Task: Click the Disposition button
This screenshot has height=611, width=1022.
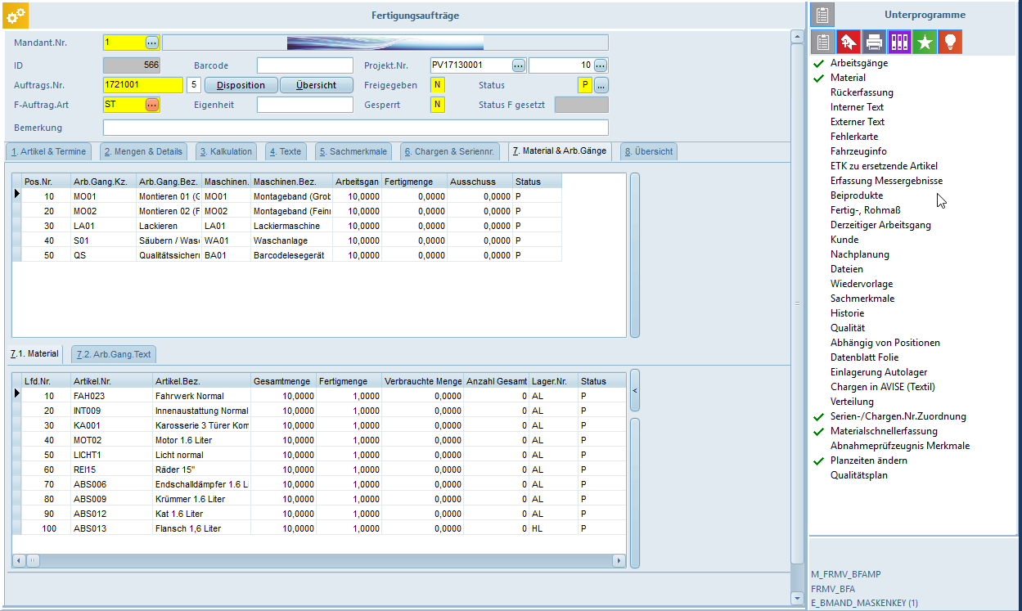Action: (241, 85)
